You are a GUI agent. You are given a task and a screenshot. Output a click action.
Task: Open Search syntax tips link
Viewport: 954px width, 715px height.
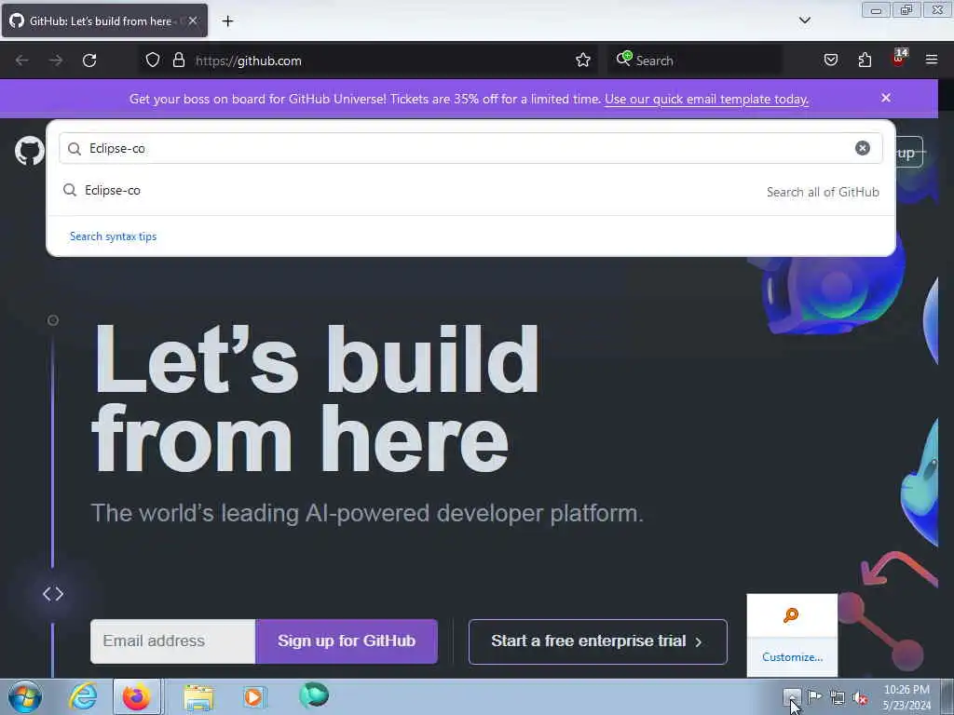pyautogui.click(x=113, y=236)
